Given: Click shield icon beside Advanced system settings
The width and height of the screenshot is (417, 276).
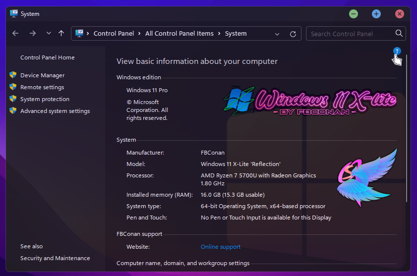Looking at the screenshot, I should 13,110.
